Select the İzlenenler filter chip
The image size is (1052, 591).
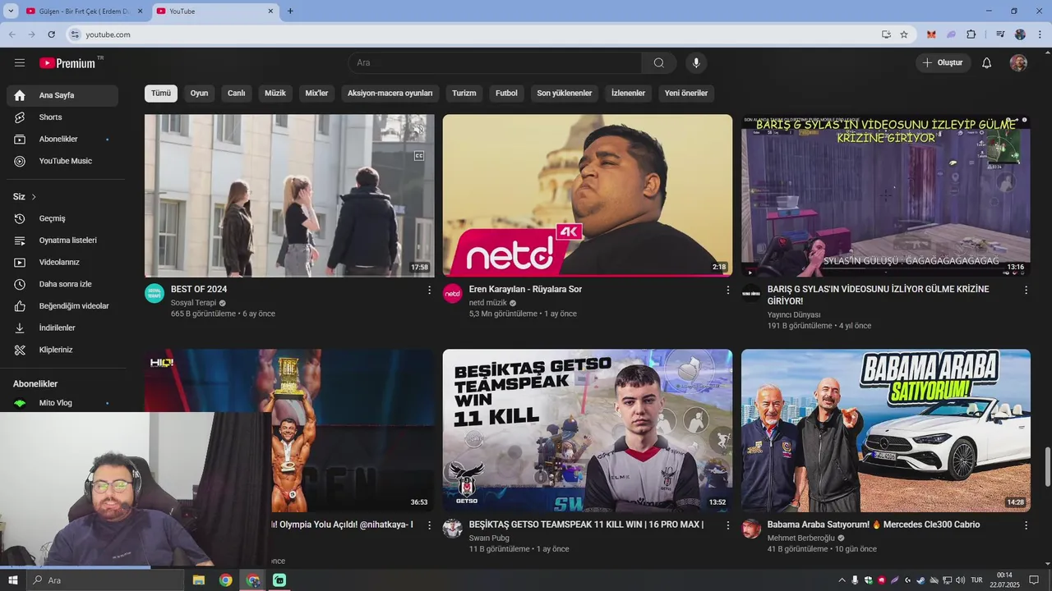click(629, 94)
